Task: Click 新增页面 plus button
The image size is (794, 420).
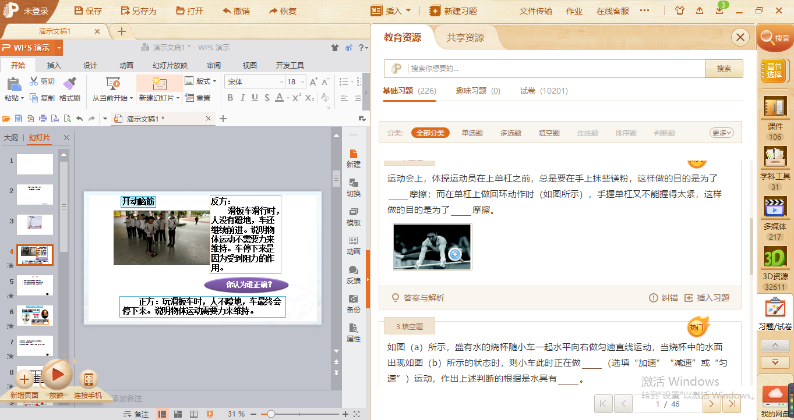Action: (x=24, y=380)
